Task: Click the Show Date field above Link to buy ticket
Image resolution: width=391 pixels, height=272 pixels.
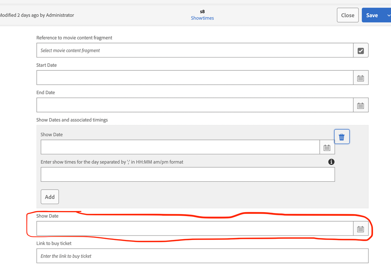Action: pos(195,229)
